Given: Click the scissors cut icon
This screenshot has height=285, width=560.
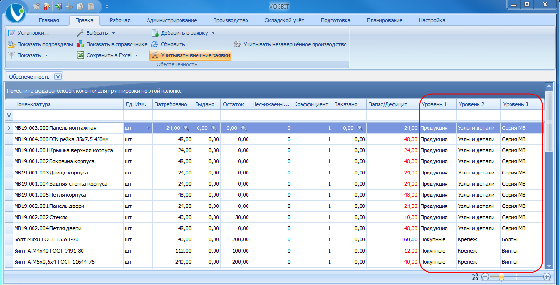Looking at the screenshot, I should (69, 6).
